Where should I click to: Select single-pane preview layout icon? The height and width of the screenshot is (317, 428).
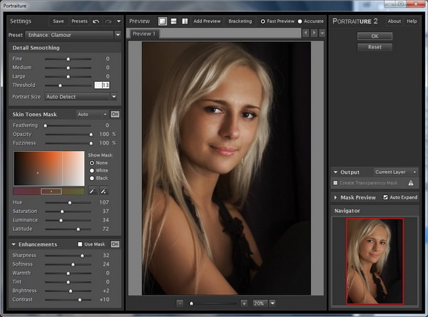163,21
